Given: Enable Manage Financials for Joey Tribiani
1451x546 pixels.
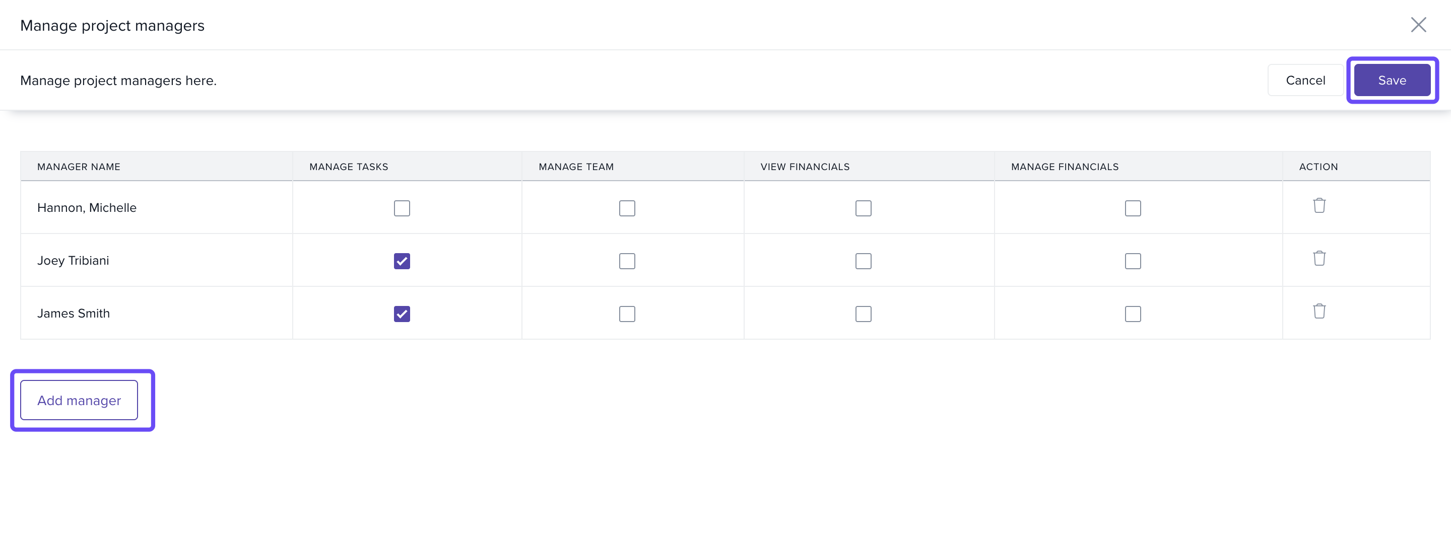Looking at the screenshot, I should tap(1132, 261).
